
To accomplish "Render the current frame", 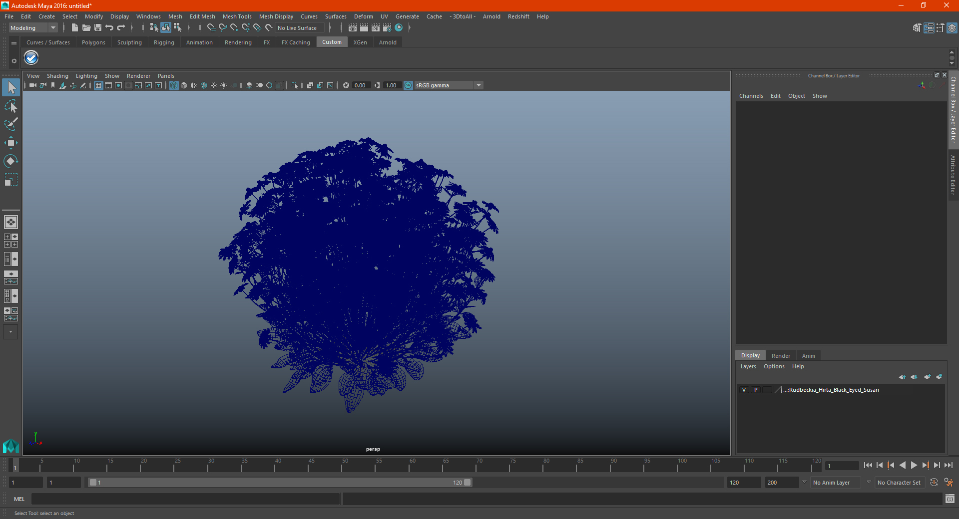I will [364, 28].
